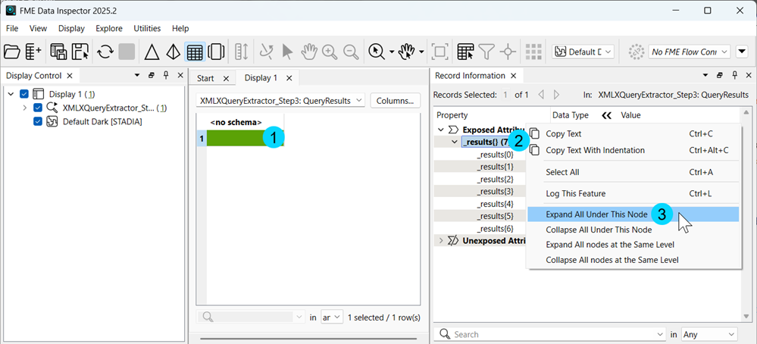Click the table view search field
757x344 pixels.
[x=252, y=317]
